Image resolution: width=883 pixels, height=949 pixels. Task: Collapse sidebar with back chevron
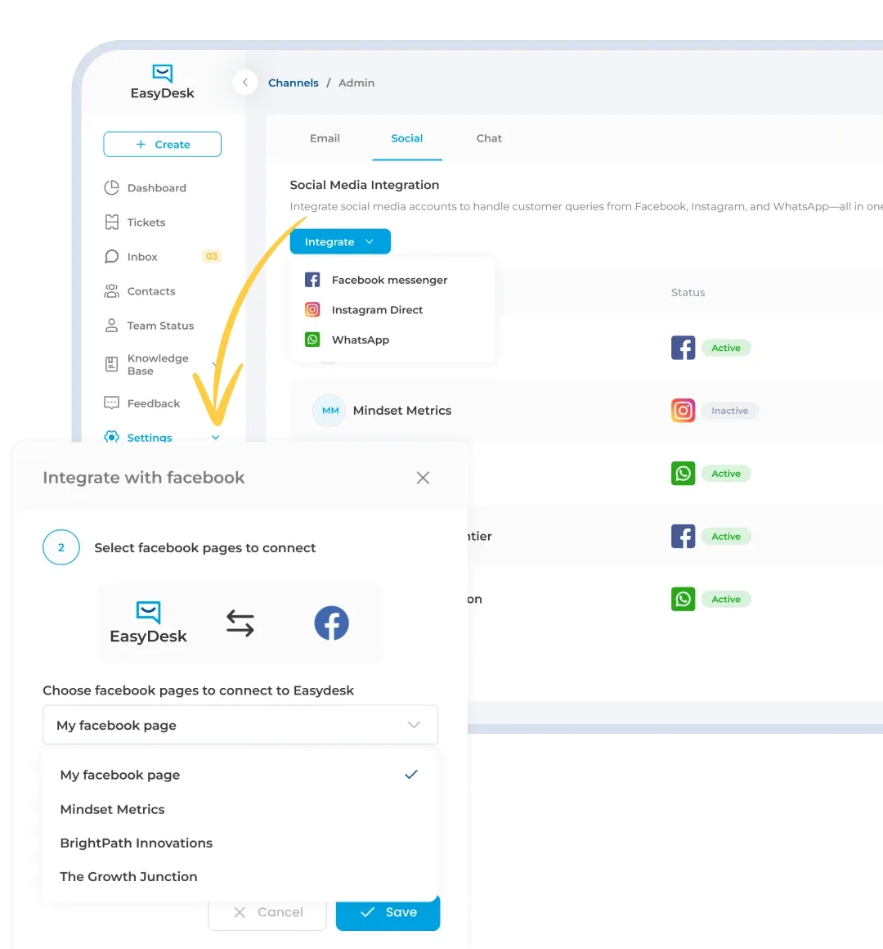245,83
